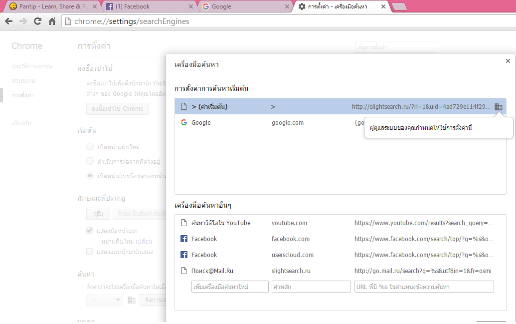Click the google.com keyword text
This screenshot has width=516, height=324.
[288, 123]
